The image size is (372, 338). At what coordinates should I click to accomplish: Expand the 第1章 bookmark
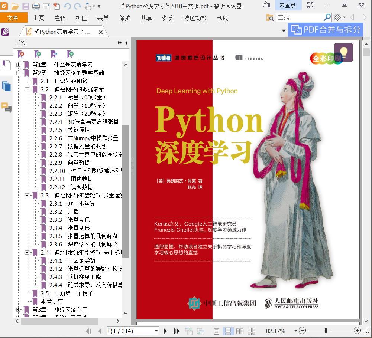click(x=18, y=65)
